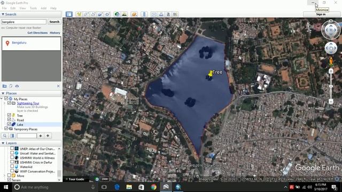Open the Ruler measuring tool
Screen dimensions: 342x192
point(144,14)
